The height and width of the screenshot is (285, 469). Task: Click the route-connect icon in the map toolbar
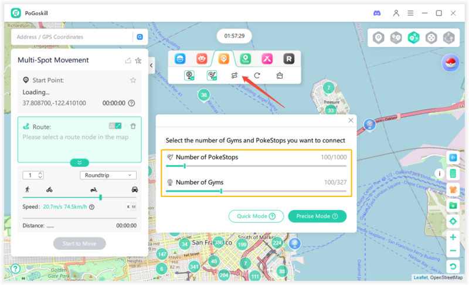tap(235, 75)
